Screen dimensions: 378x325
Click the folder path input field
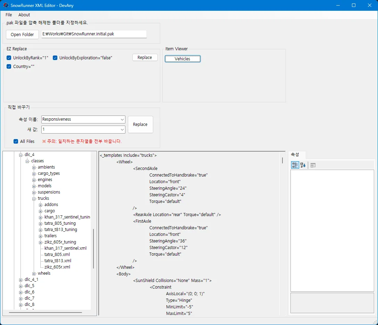[94, 34]
